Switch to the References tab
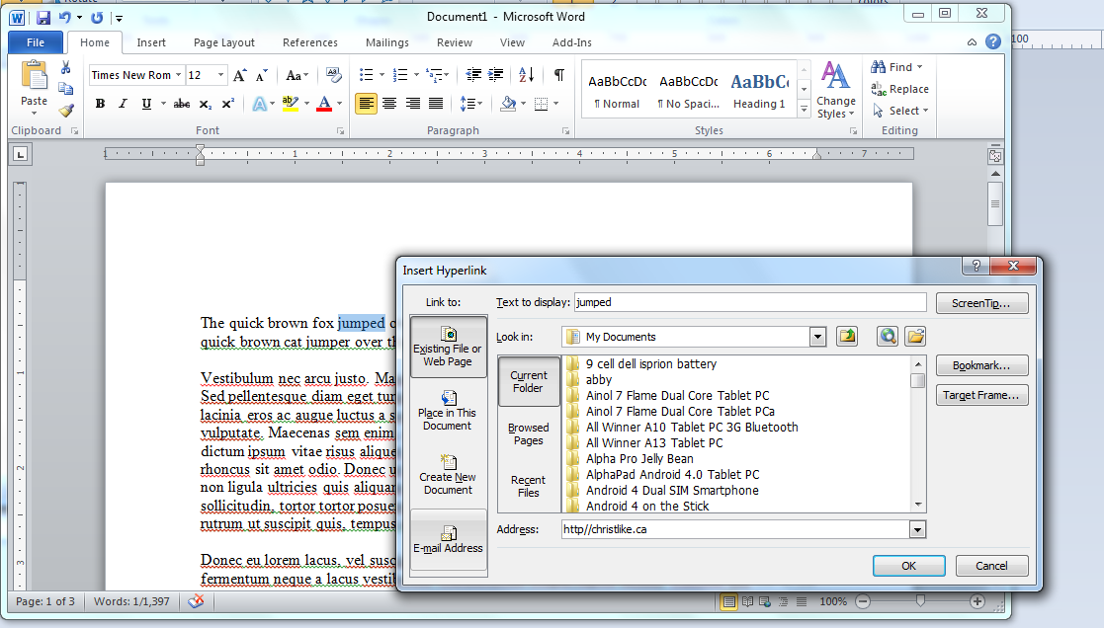 pyautogui.click(x=309, y=42)
